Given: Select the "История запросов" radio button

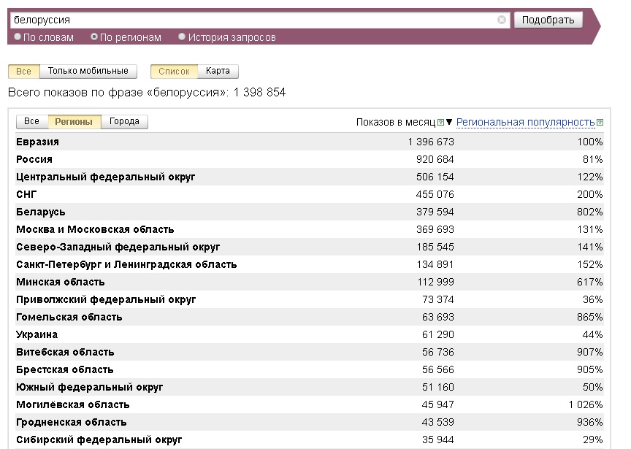Looking at the screenshot, I should pos(183,37).
